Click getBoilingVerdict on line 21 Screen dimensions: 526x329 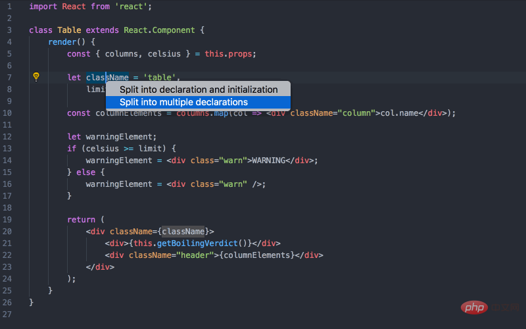point(197,243)
